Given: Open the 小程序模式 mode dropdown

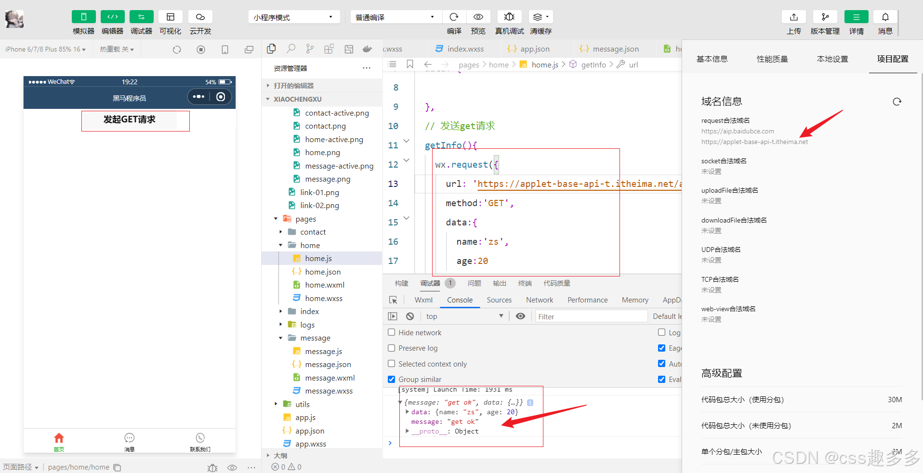Looking at the screenshot, I should click(294, 17).
